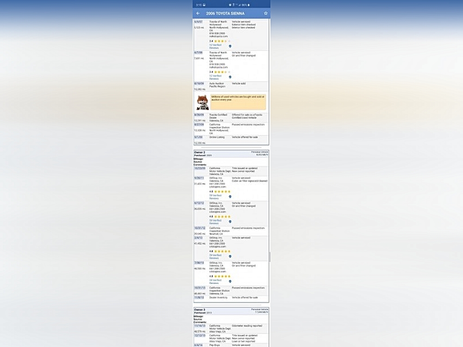This screenshot has width=463, height=347.
Task: Click the Car Fox mascot image
Action: tap(202, 102)
